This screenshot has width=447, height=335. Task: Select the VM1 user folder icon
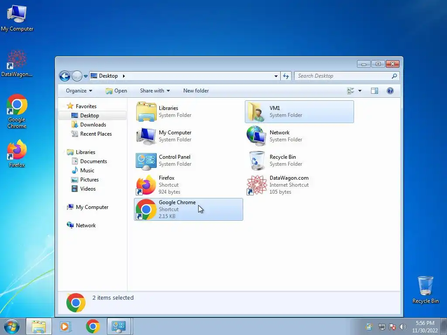pyautogui.click(x=257, y=112)
